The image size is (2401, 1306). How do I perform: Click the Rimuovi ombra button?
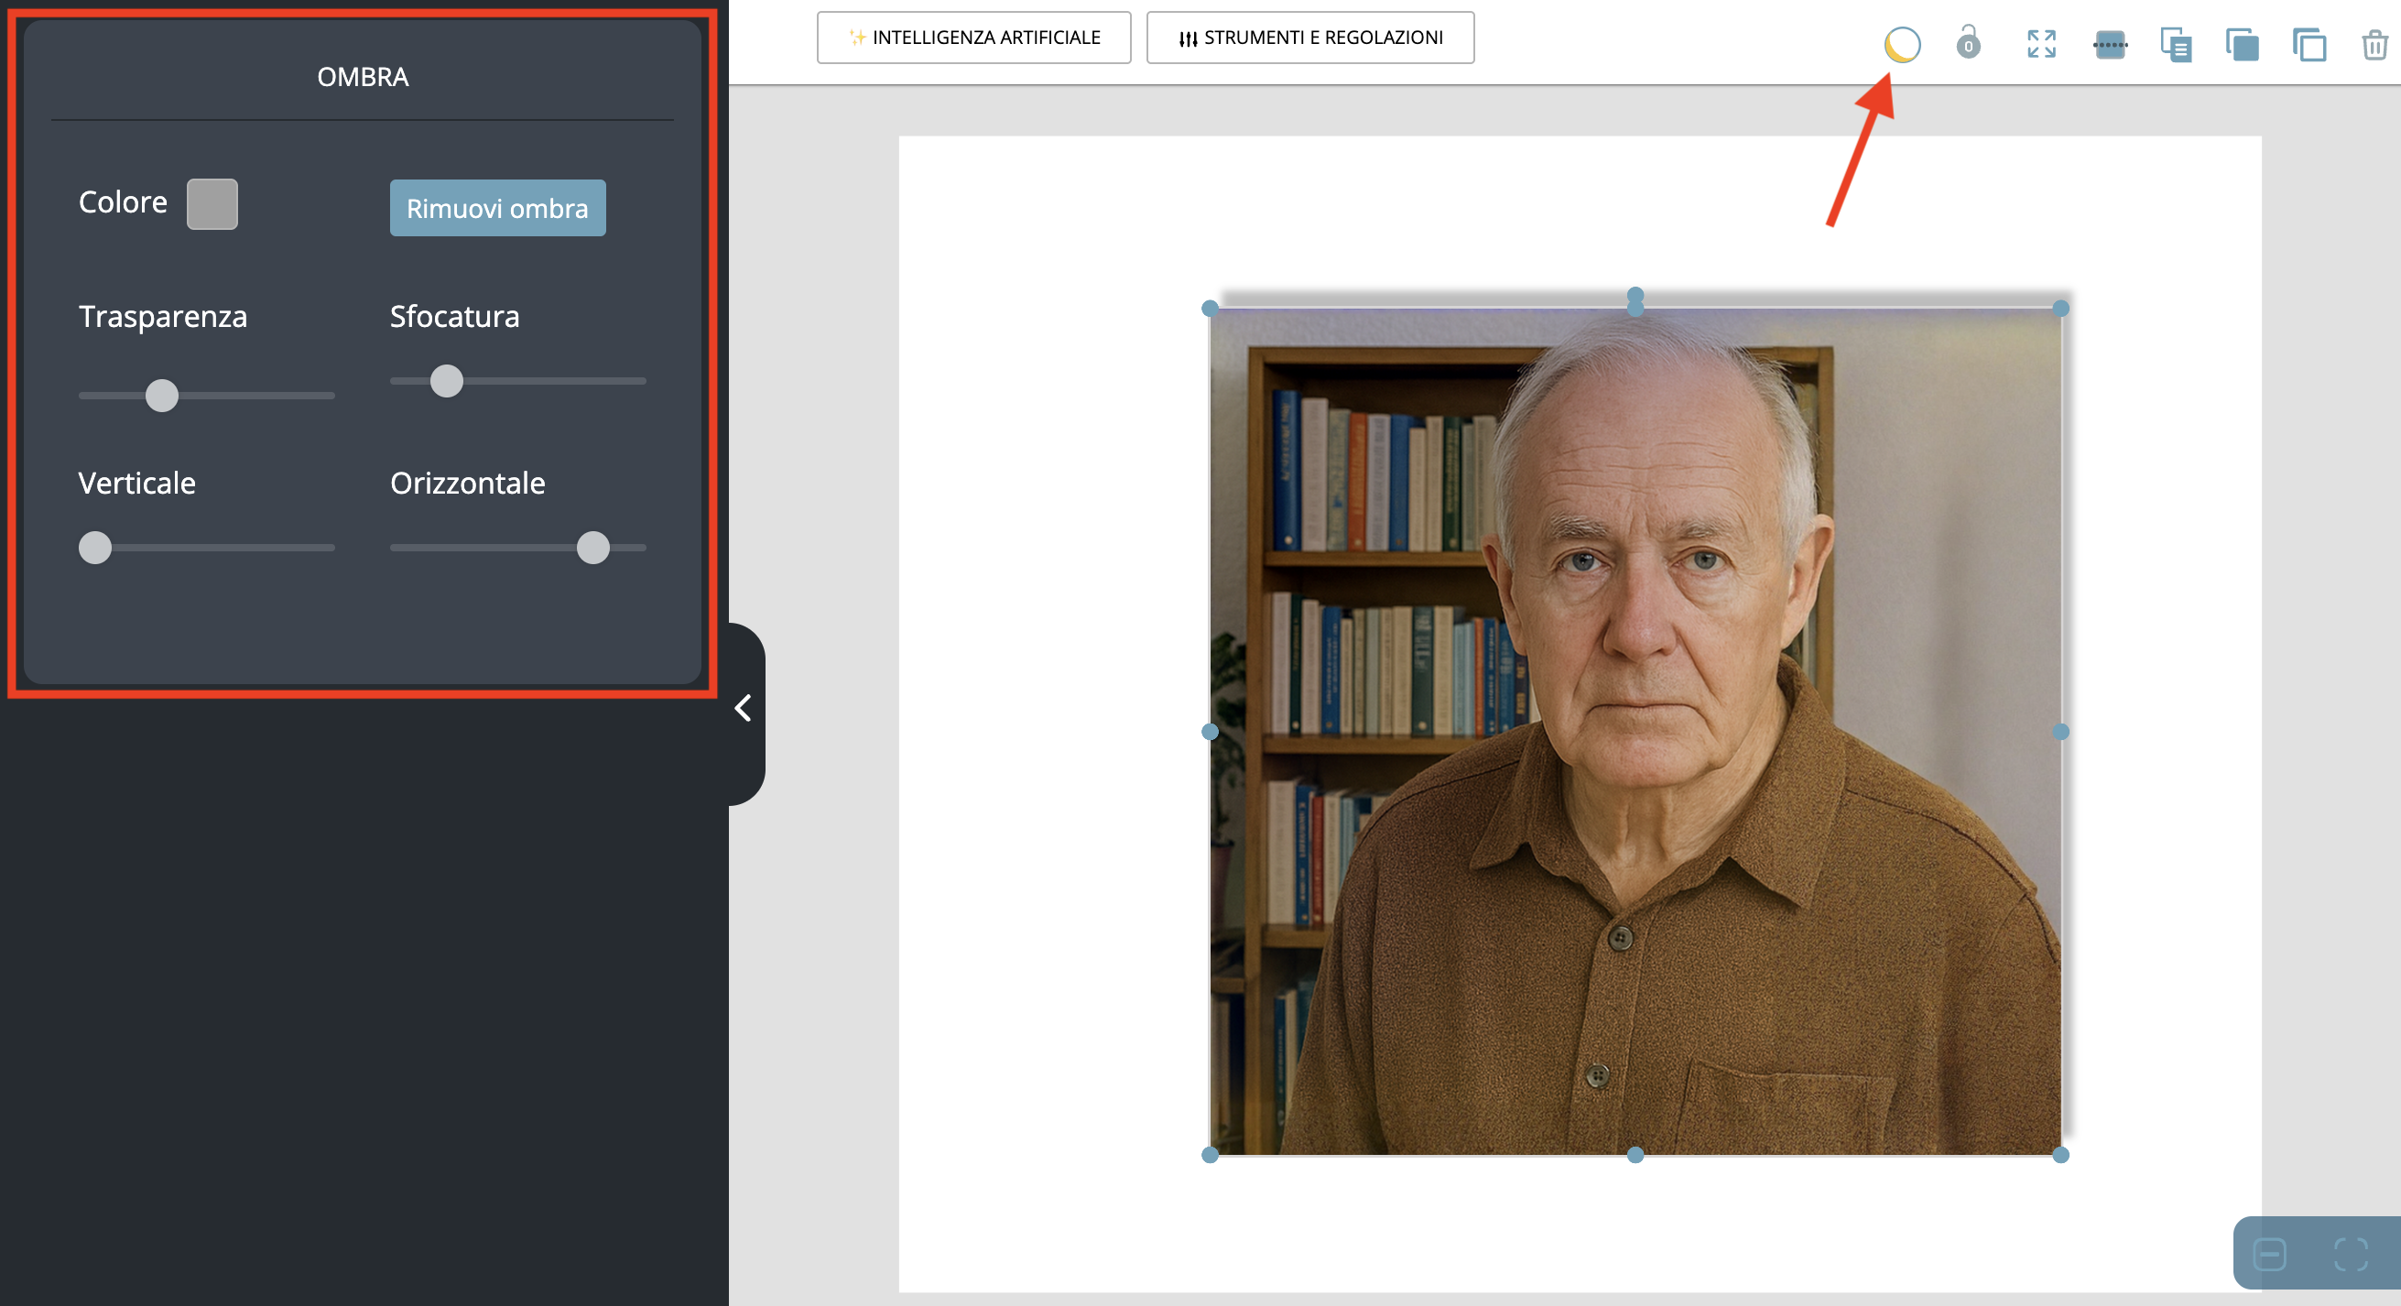click(497, 208)
